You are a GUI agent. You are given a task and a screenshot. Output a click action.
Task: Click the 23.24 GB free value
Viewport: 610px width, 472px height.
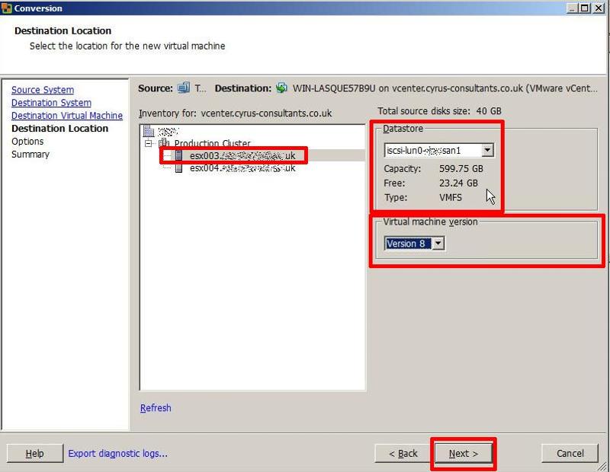458,183
